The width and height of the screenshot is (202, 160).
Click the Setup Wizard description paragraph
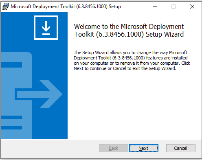pyautogui.click(x=132, y=61)
